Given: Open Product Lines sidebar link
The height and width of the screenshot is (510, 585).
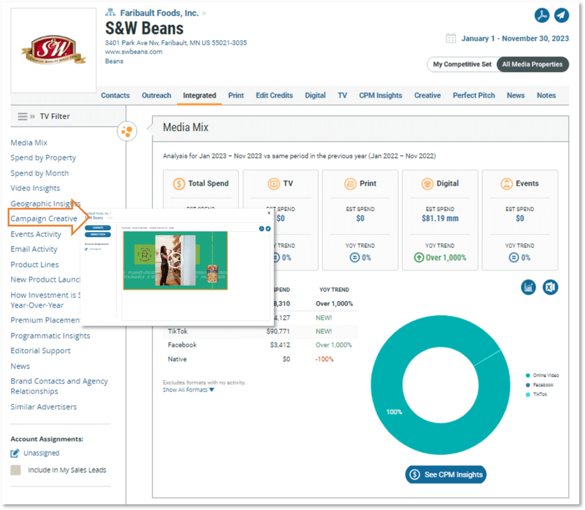Looking at the screenshot, I should point(35,265).
